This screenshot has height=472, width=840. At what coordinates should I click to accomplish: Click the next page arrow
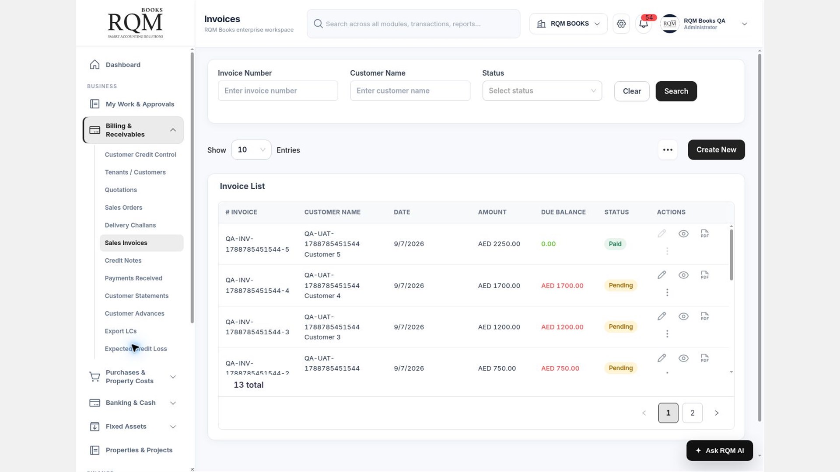[x=717, y=413]
